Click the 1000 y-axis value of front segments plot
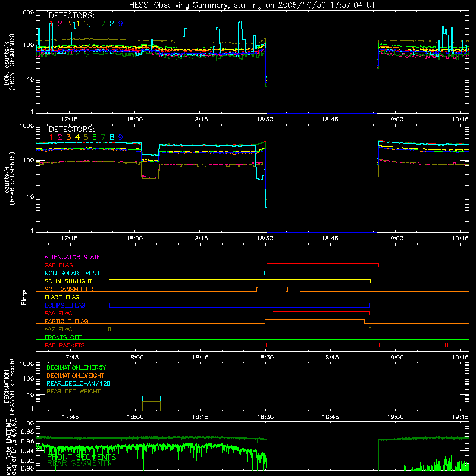The width and height of the screenshot is (476, 476). click(x=27, y=12)
